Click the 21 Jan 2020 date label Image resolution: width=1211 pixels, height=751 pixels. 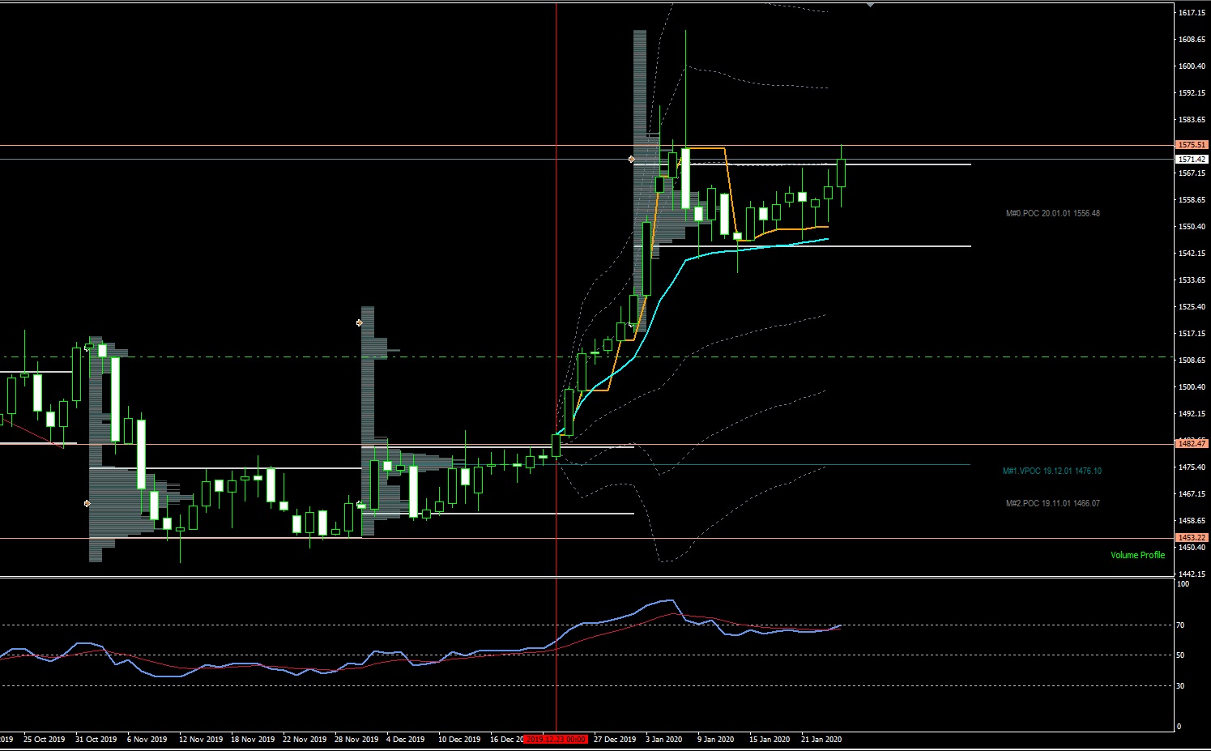821,740
